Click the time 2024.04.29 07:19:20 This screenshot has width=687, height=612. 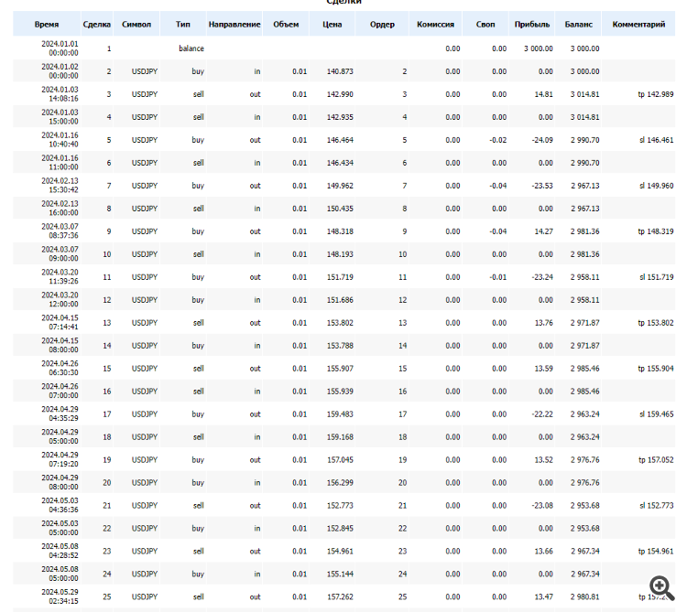tap(60, 460)
